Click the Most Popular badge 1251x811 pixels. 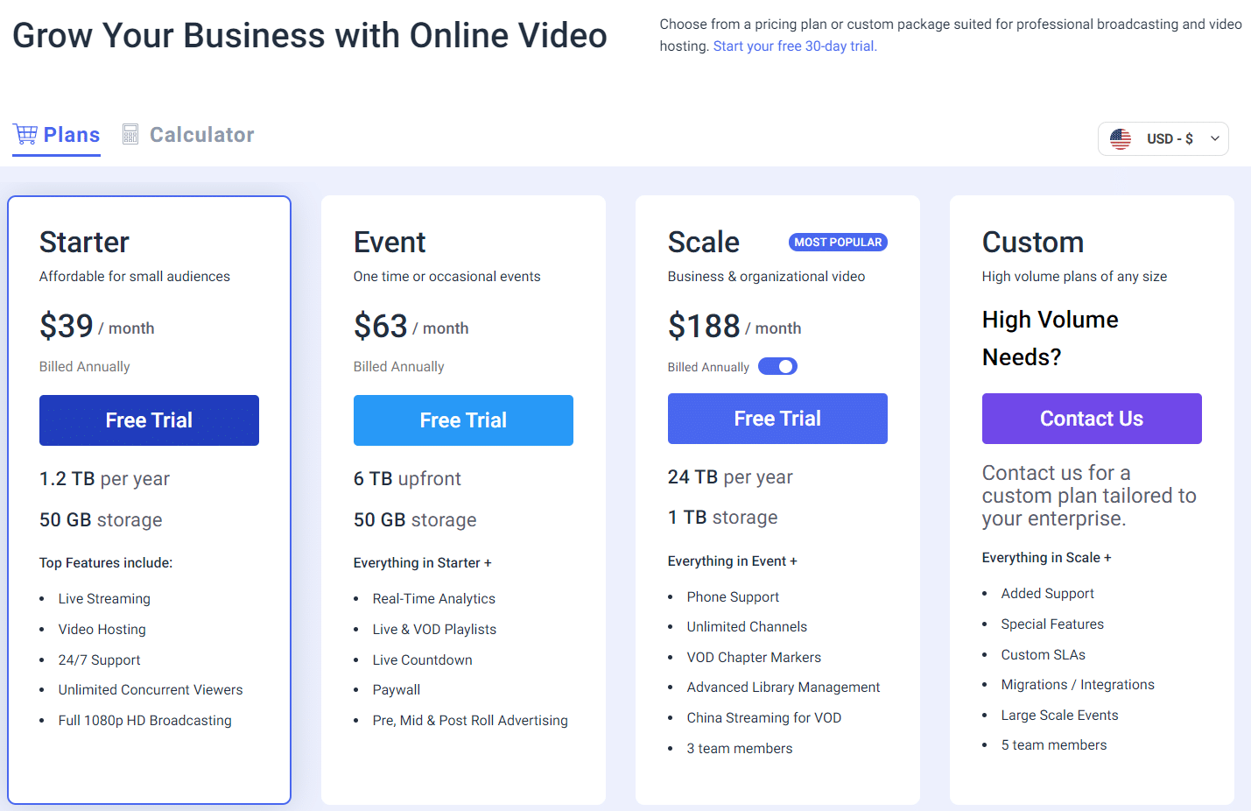(838, 243)
